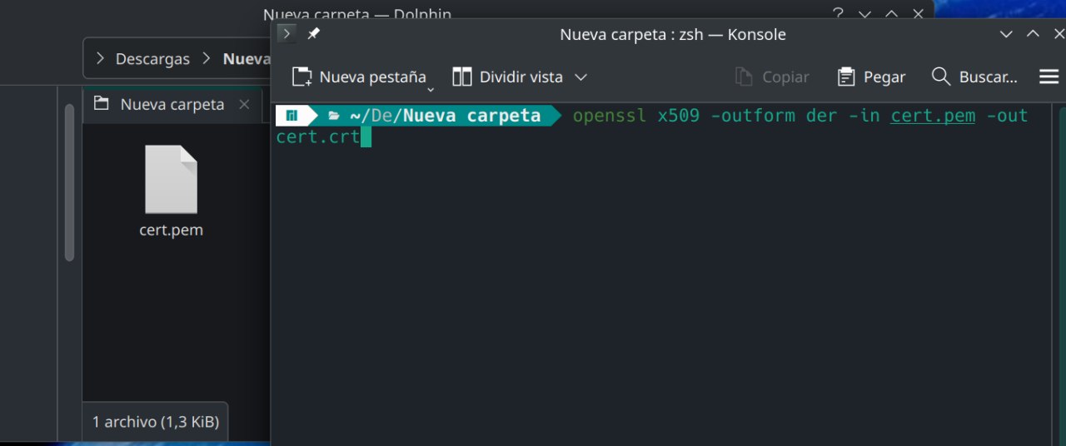Expand the Dividir vista dropdown arrow

tap(581, 77)
